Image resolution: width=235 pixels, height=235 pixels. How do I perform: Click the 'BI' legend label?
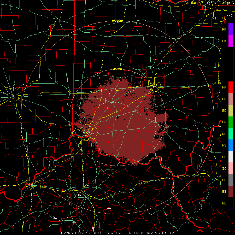224,192
